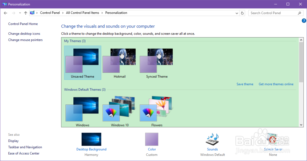This screenshot has width=307, height=161.
Task: Open the Screen Saver icon
Action: coord(273,139)
